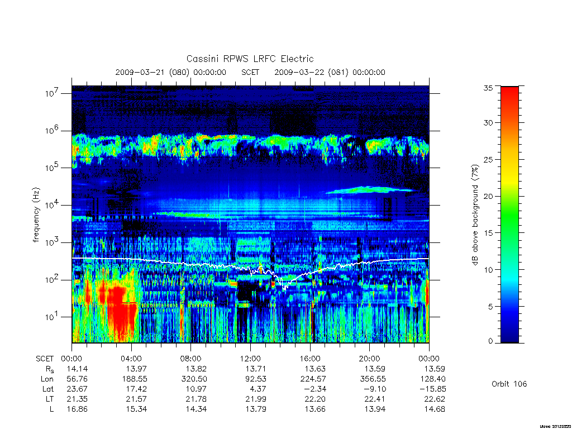Click the 10^2 frequency tick label
Screen dimensions: 572x429
pyautogui.click(x=53, y=279)
